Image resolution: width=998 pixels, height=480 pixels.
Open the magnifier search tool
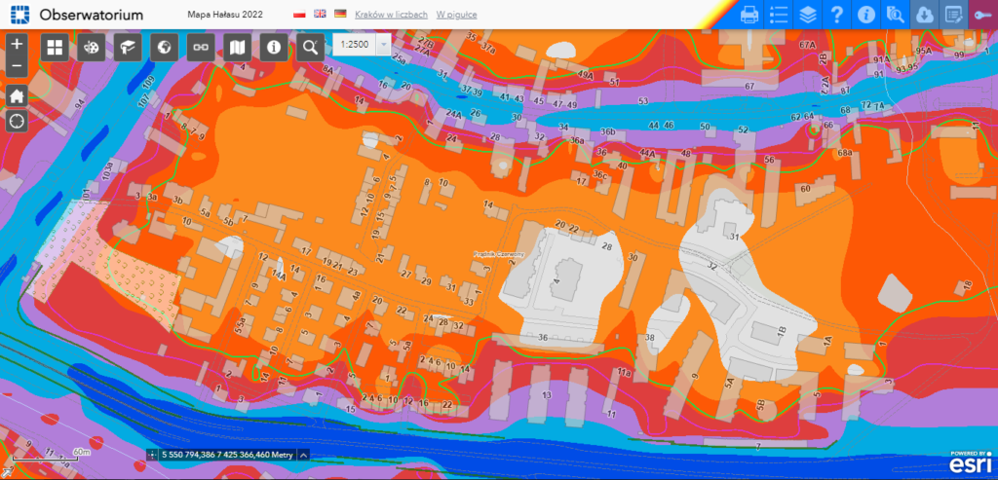tap(311, 46)
